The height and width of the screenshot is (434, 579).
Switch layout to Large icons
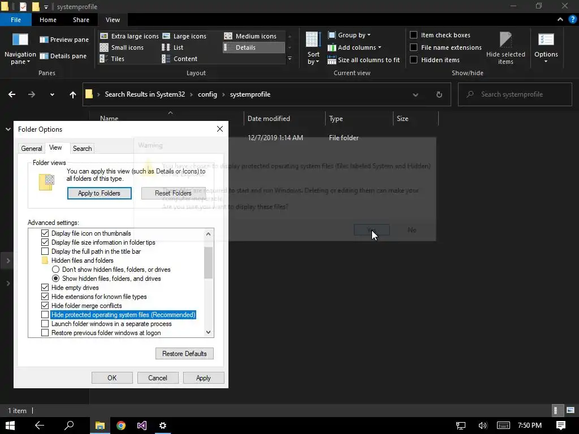184,36
